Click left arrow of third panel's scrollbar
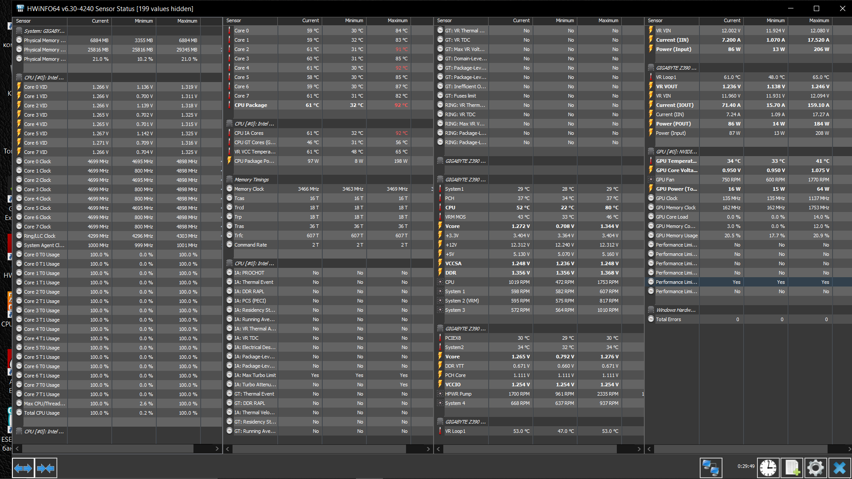Image resolution: width=852 pixels, height=479 pixels. (x=438, y=449)
